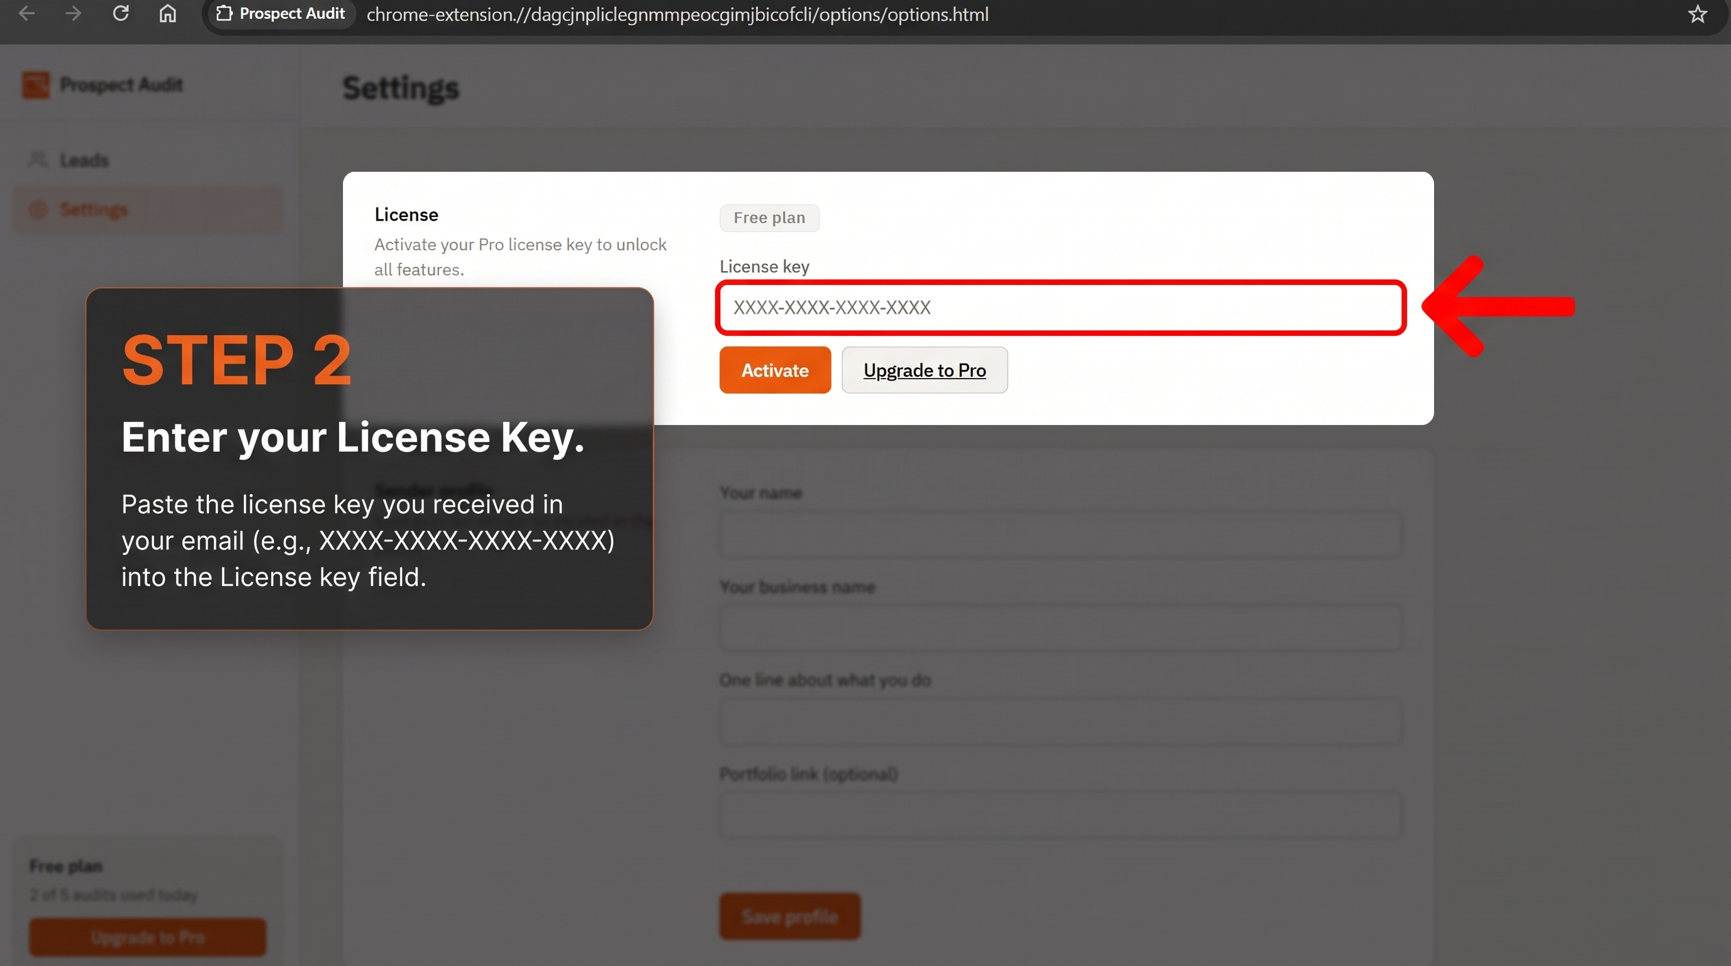Focus the 'One line about what you do' field
The image size is (1731, 966).
pyautogui.click(x=1061, y=721)
